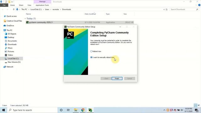
Task: Go up one folder level arrow
Action: click(14, 9)
